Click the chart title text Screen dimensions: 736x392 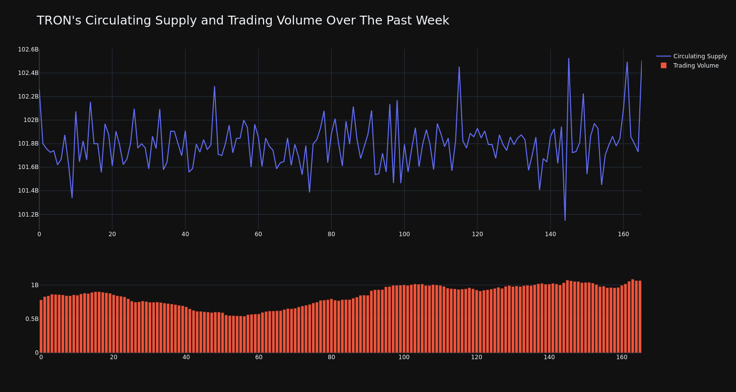tap(243, 21)
